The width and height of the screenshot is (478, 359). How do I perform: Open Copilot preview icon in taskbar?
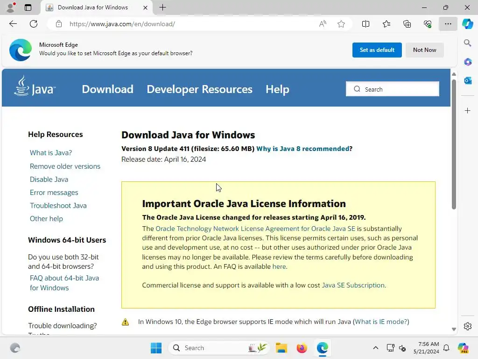(463, 348)
